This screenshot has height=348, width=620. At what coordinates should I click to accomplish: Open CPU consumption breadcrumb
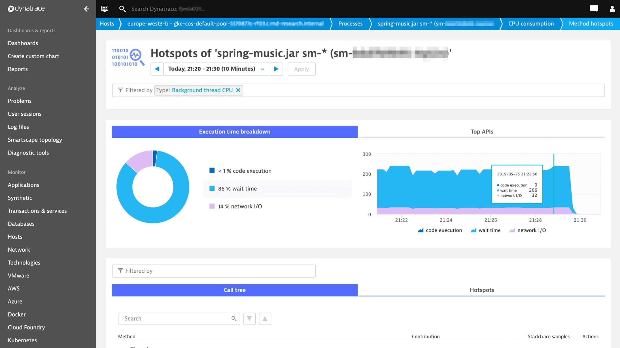(531, 24)
